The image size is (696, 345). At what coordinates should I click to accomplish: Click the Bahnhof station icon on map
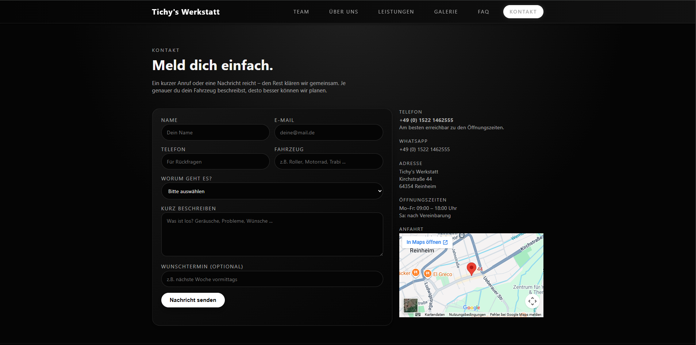coord(462,236)
